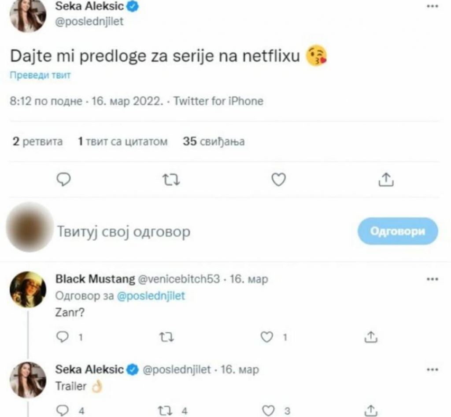Click Seka Aleksic's profile picture
Screen dimensions: 451x417
coord(27,15)
